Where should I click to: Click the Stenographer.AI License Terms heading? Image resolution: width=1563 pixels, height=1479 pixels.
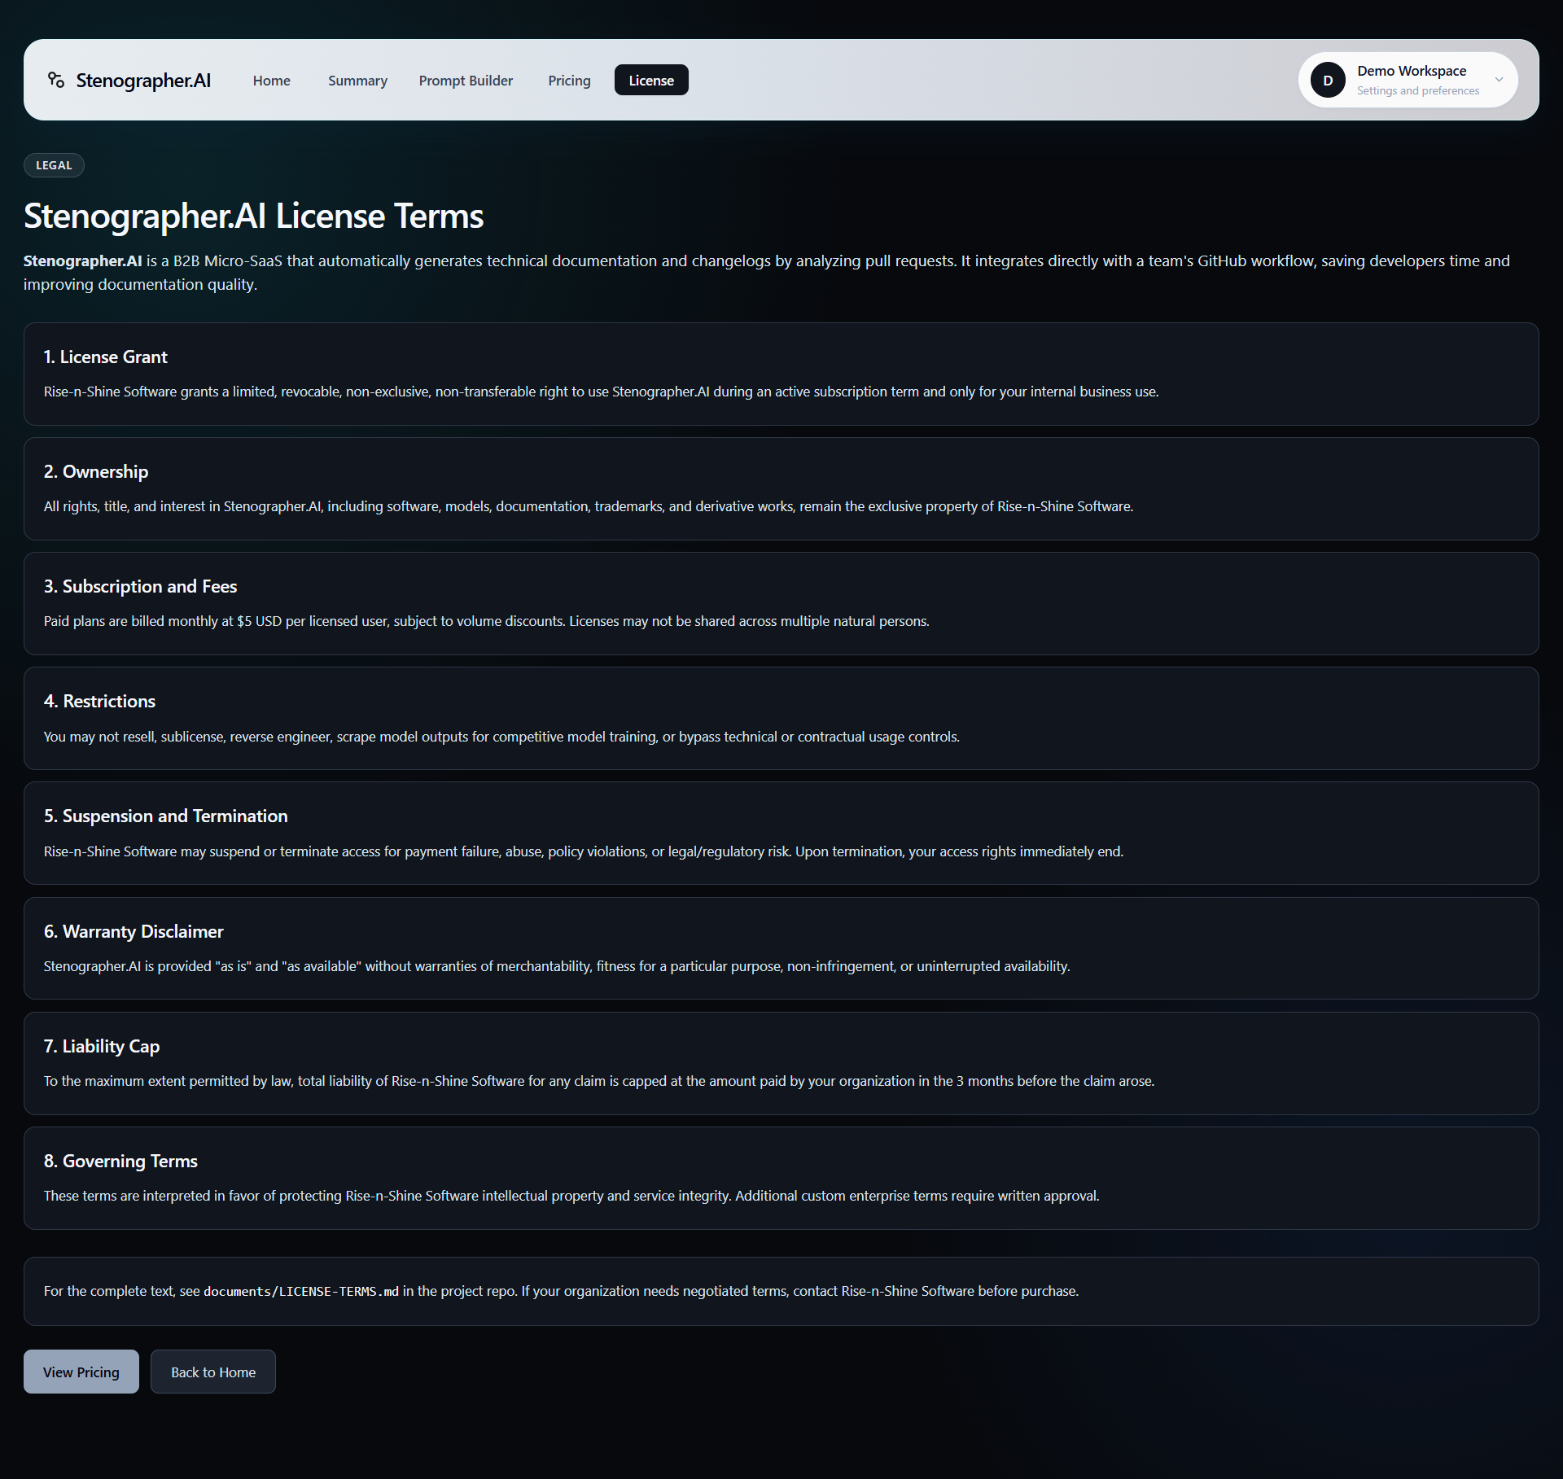point(254,216)
